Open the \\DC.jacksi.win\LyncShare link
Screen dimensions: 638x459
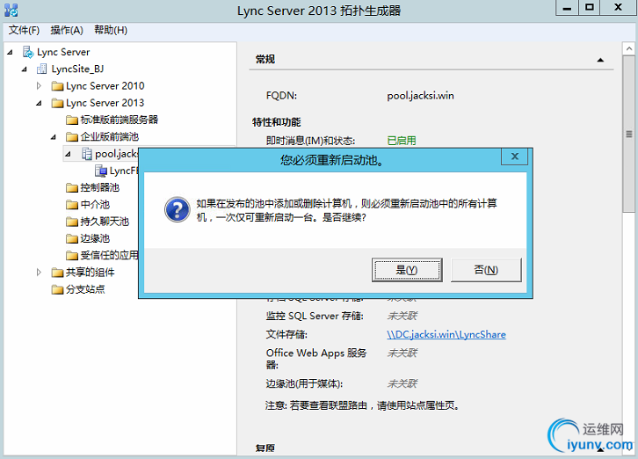[446, 334]
